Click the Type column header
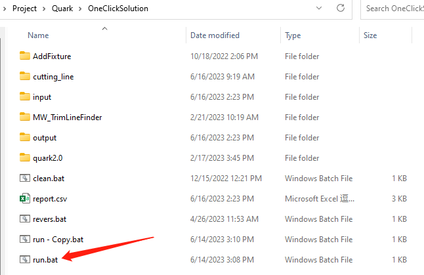This screenshot has width=424, height=275. [x=293, y=35]
